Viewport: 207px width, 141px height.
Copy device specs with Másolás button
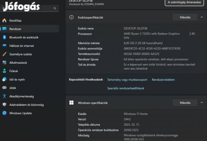click(x=185, y=17)
